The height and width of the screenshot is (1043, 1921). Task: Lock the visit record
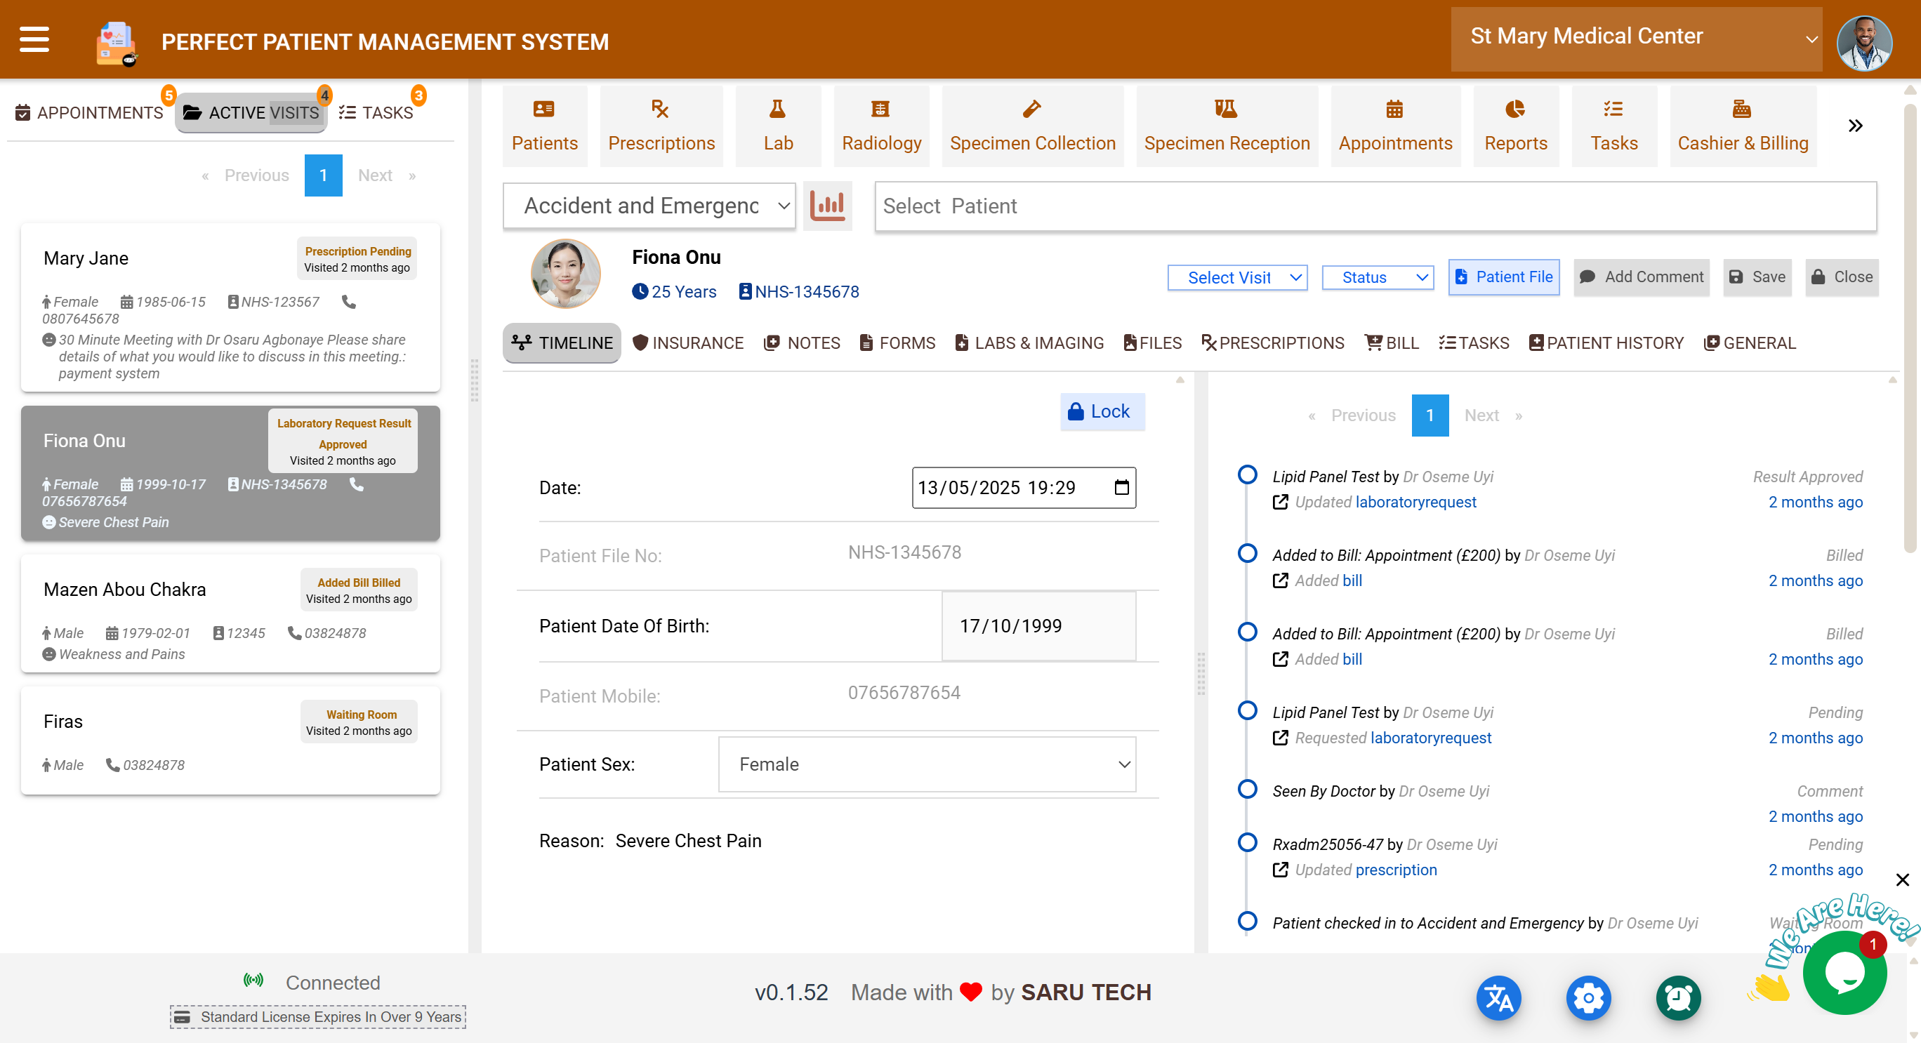click(x=1102, y=411)
